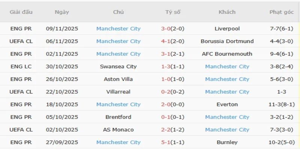Click the Phạt góc column header

tap(281, 12)
